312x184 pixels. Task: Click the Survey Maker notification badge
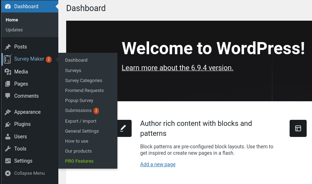tap(48, 59)
